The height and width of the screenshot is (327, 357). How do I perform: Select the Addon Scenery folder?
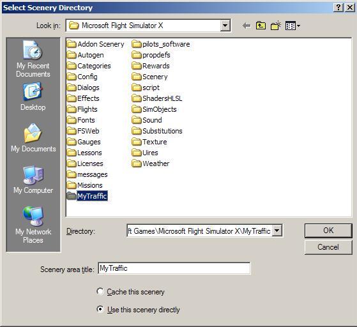tap(96, 44)
